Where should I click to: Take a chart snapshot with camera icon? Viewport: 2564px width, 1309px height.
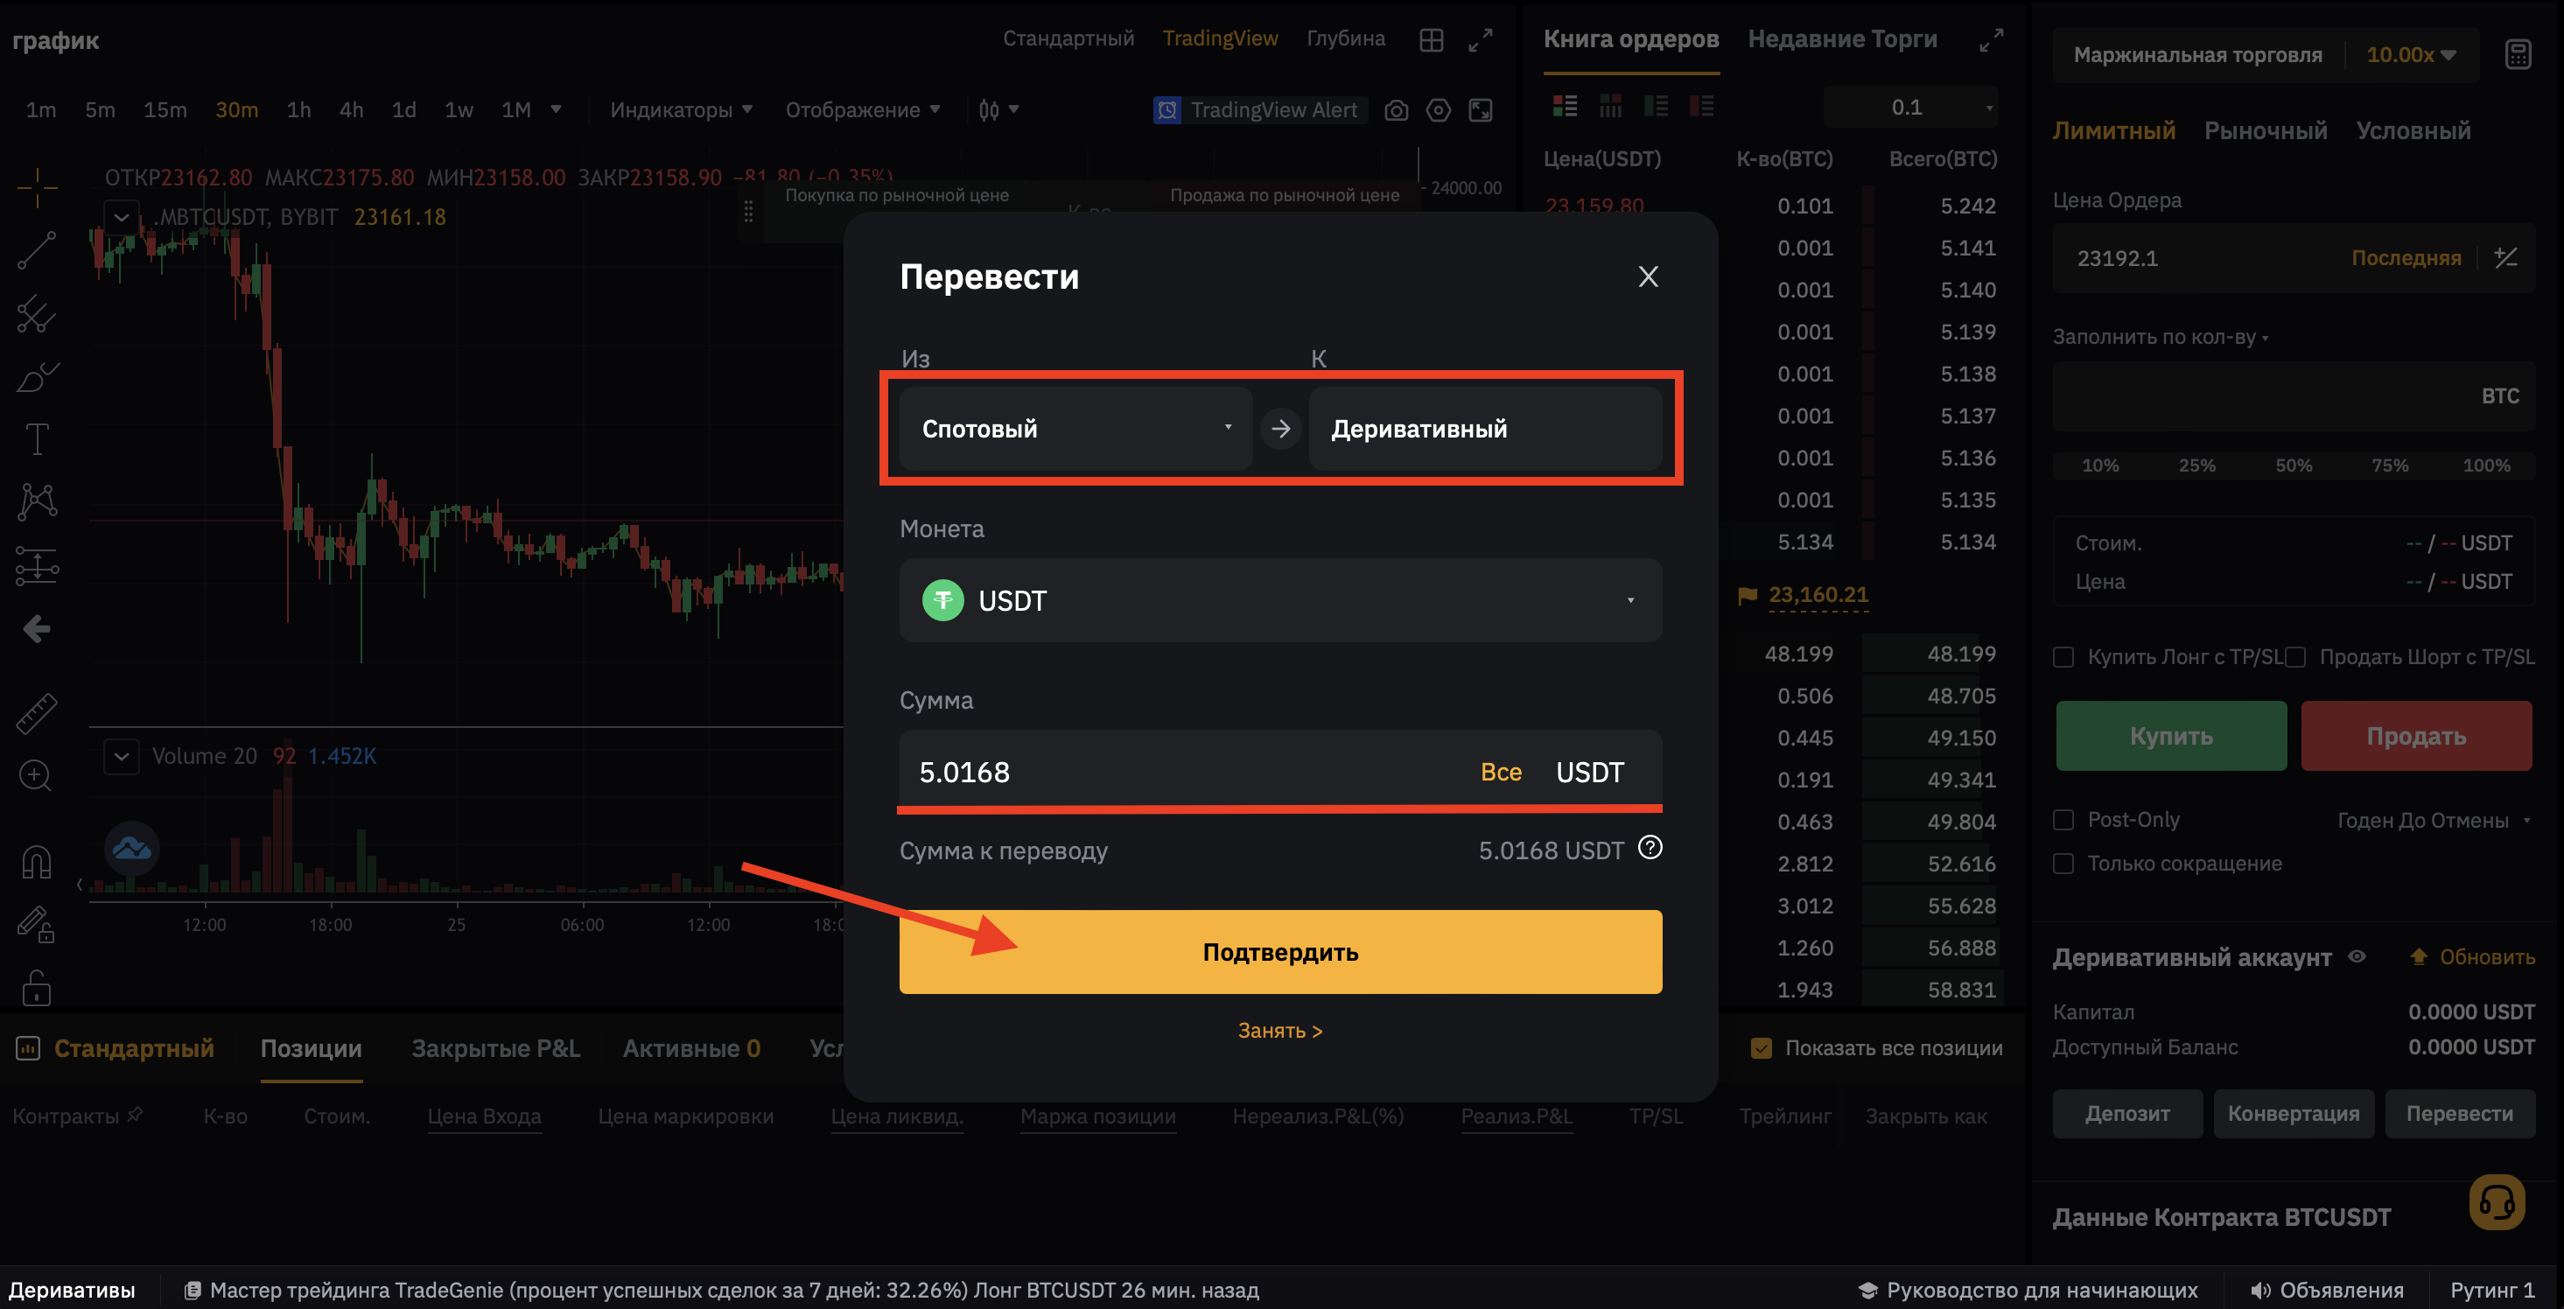pyautogui.click(x=1397, y=110)
